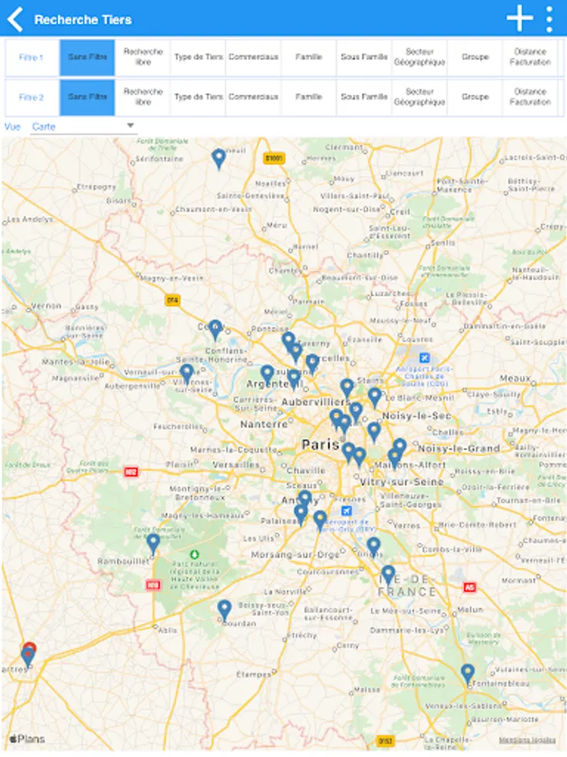Screen dimensions: 567x757
Task: Select Sans Filtre in Filtre 2 row
Action: [x=87, y=98]
